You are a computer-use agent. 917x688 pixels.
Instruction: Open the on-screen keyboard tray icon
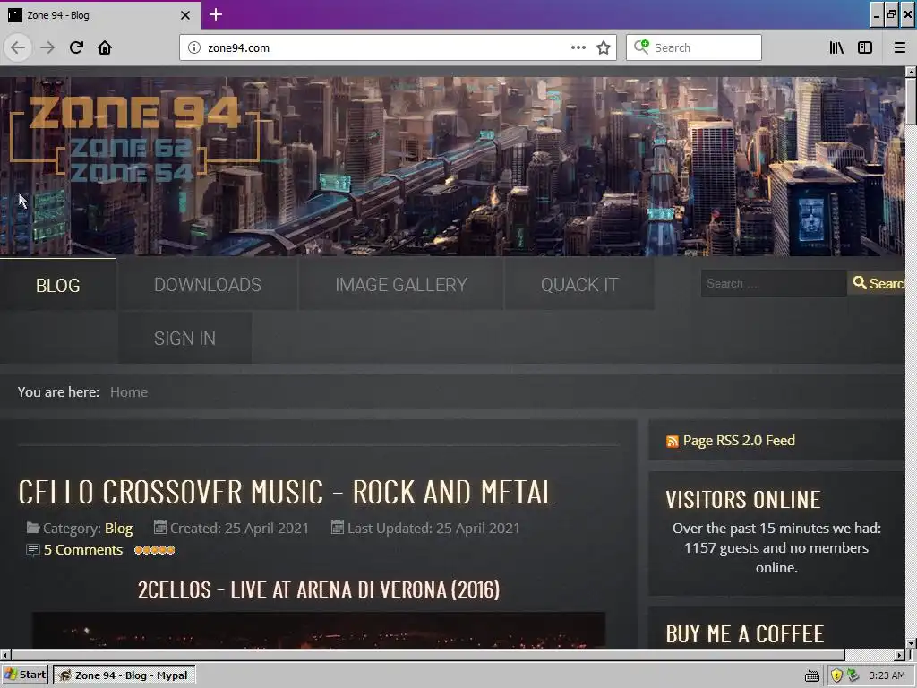811,675
